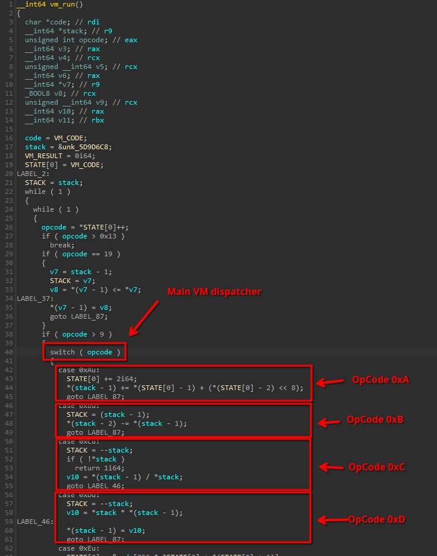Click the label "LABEL_2:"
The image size is (437, 556).
33,174
